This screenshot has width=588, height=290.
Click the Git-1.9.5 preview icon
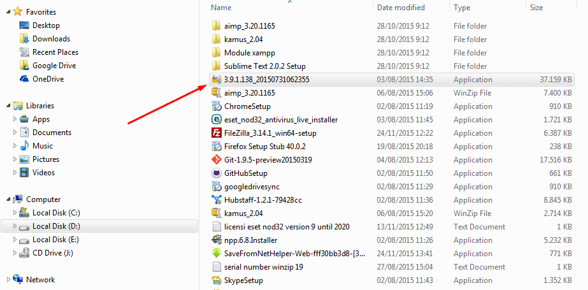[x=216, y=160]
